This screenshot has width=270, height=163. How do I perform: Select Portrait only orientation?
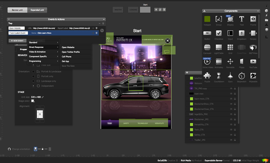[x=33, y=76]
